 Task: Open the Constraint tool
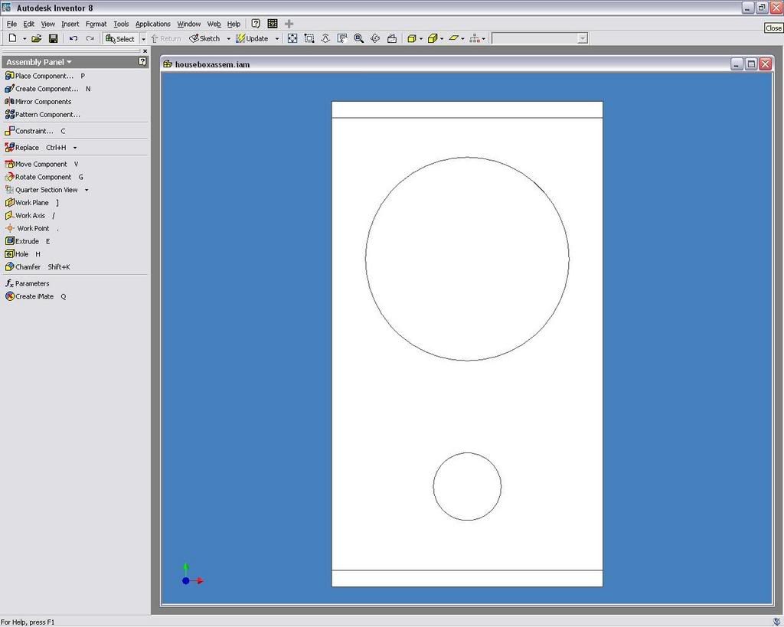tap(34, 131)
